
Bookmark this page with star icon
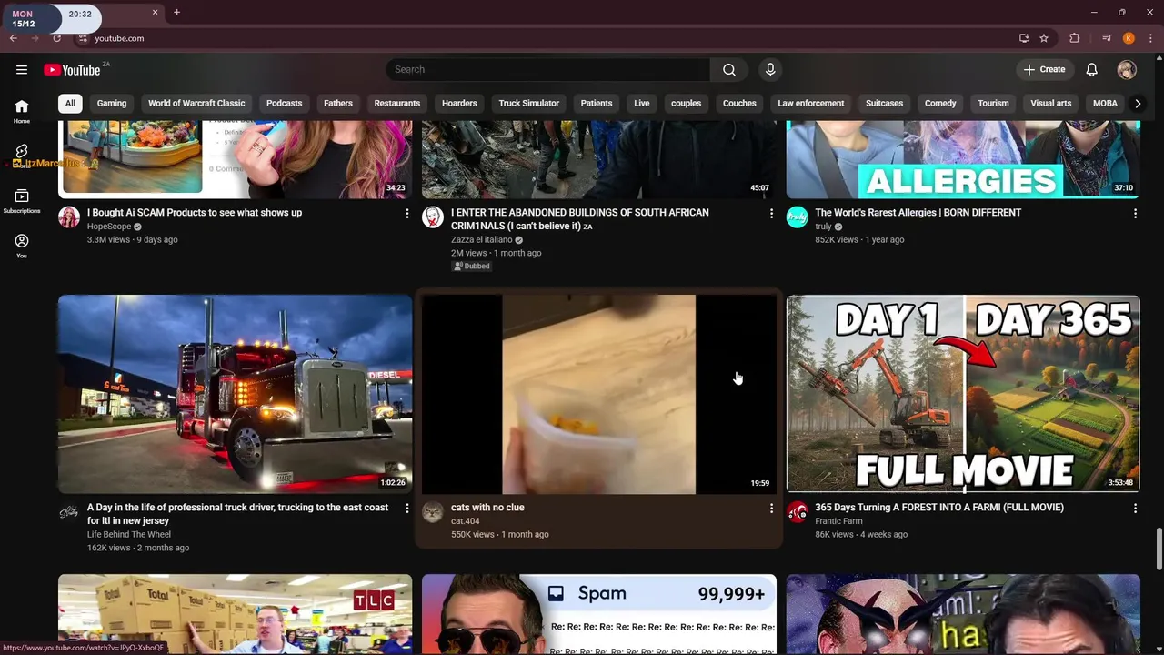(1044, 38)
